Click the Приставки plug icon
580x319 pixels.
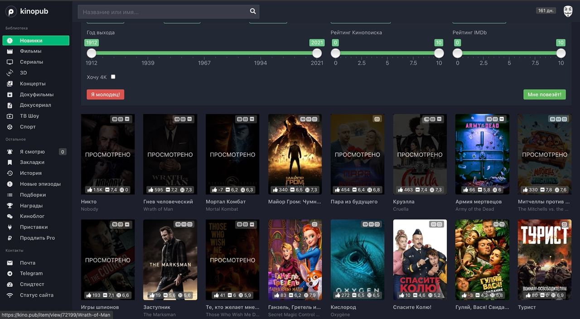[10, 227]
